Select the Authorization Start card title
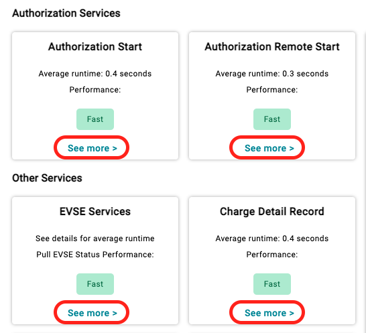Viewport: 366px width, 333px height. point(95,47)
